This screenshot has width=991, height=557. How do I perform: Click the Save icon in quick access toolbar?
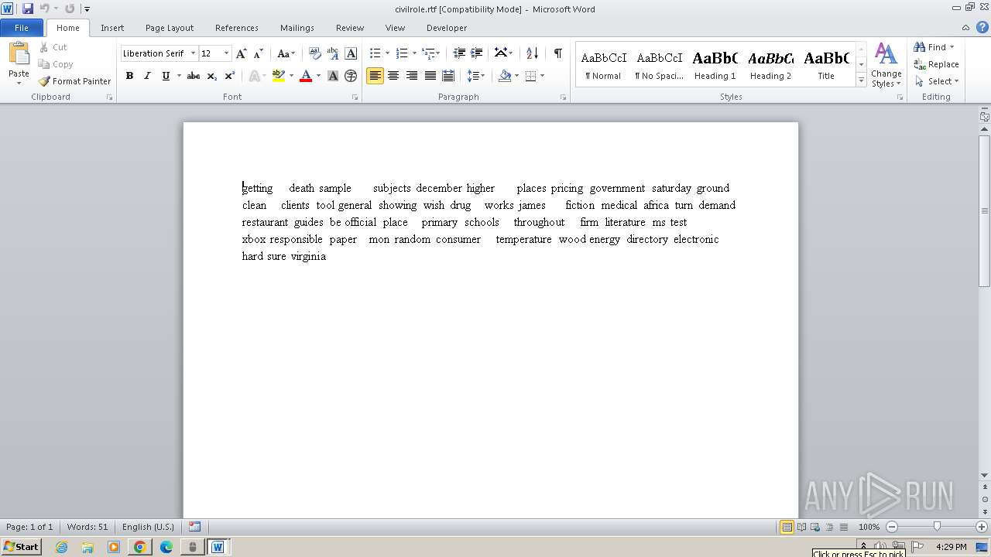coord(28,9)
